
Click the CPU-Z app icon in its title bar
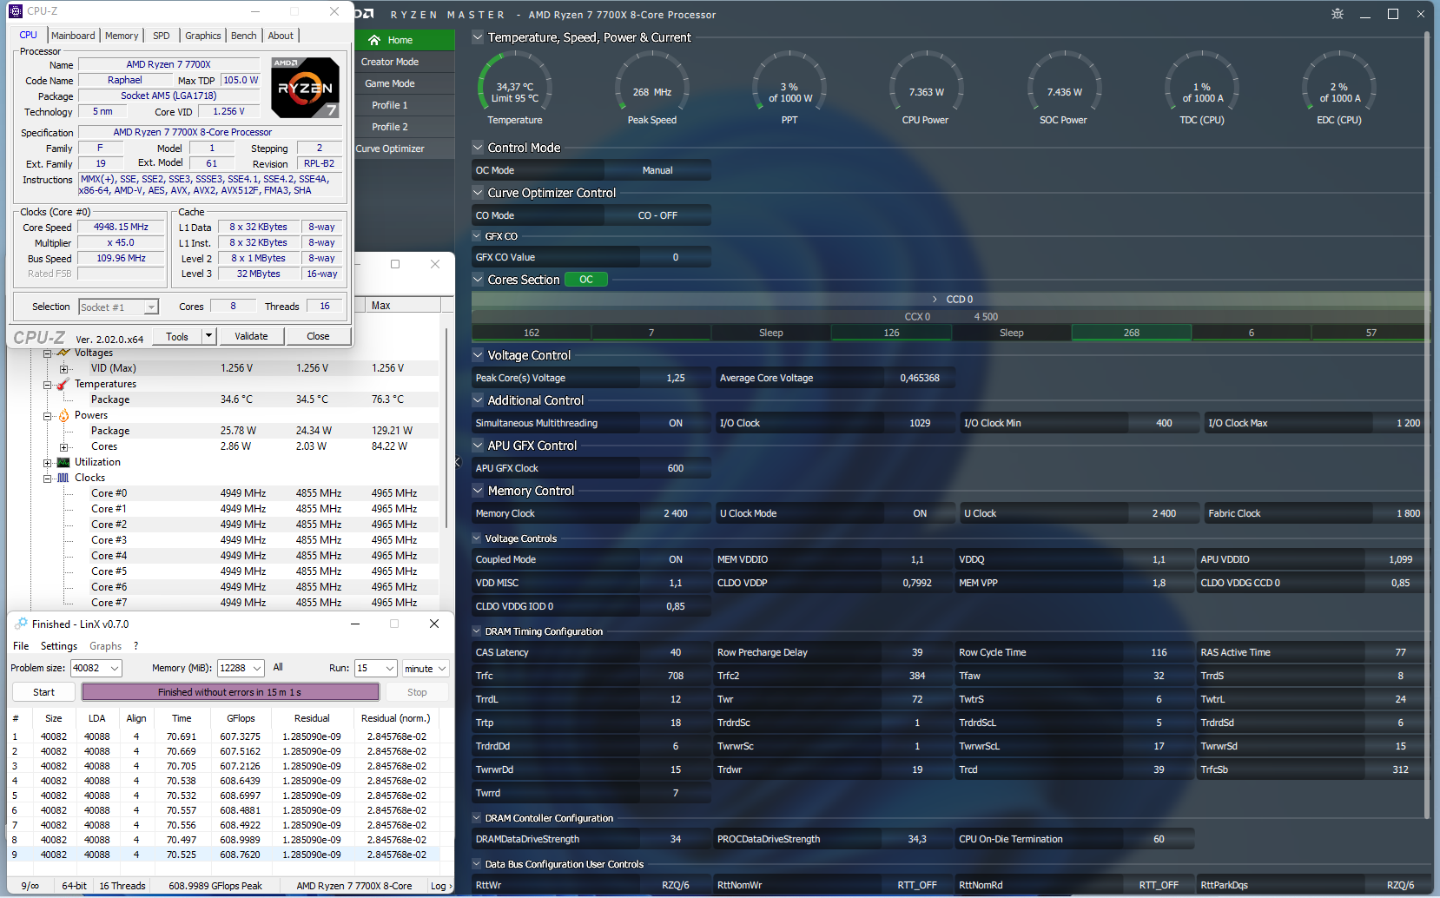(x=15, y=11)
